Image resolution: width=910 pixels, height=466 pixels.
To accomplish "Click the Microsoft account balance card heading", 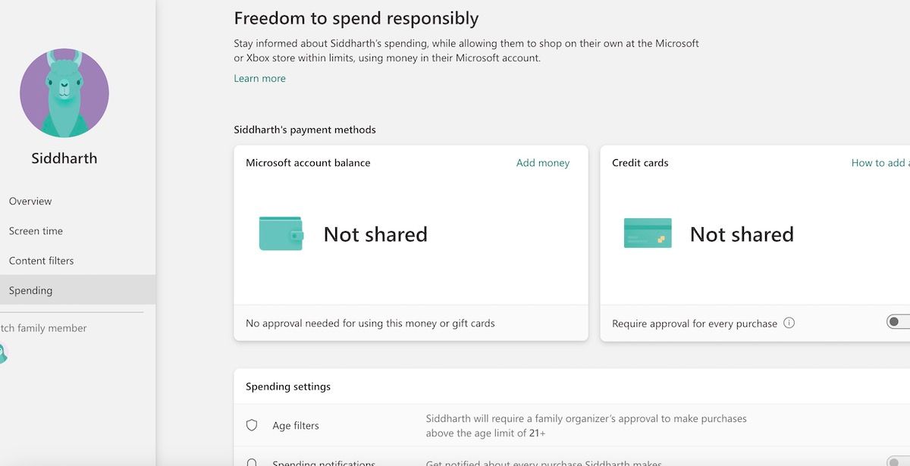I will pos(308,163).
